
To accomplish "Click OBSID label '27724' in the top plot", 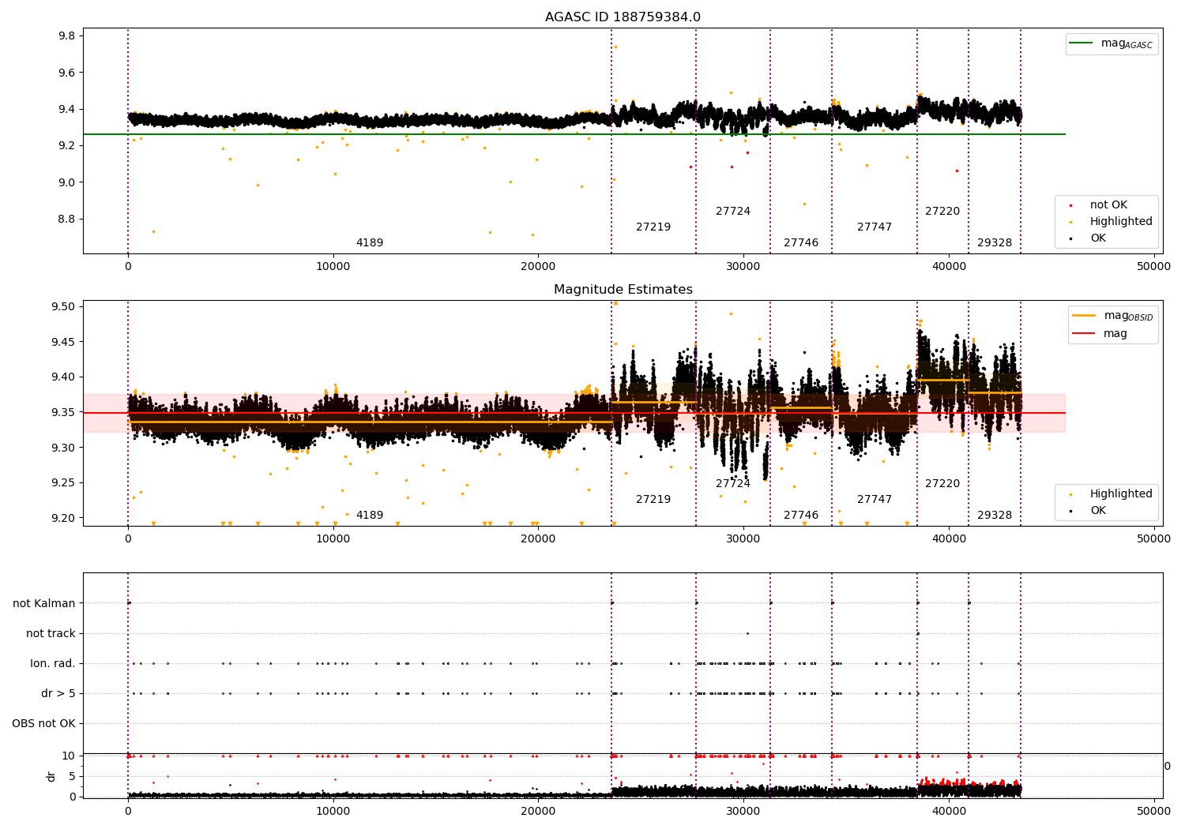I will 733,211.
